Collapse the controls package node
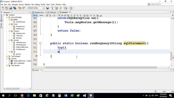 pyautogui.click(x=9, y=40)
